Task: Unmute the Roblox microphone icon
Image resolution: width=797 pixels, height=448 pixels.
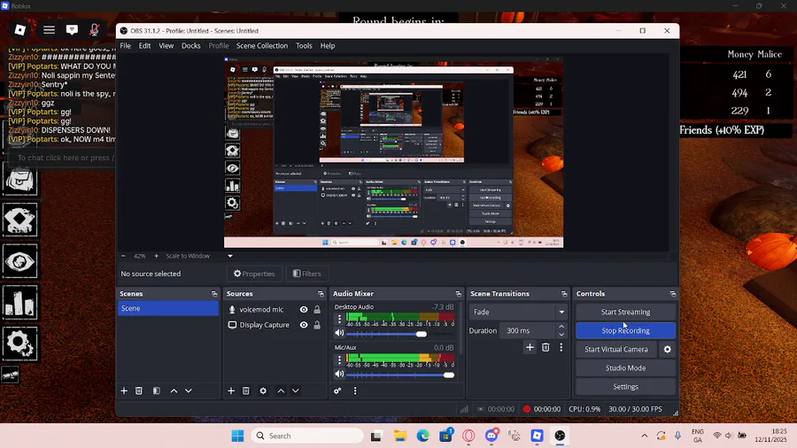Action: (x=94, y=30)
